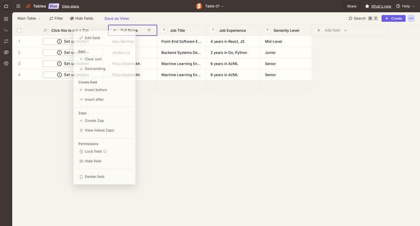The image size is (420, 226).
Task: Choose Edit field from the context menu
Action: point(104,38)
